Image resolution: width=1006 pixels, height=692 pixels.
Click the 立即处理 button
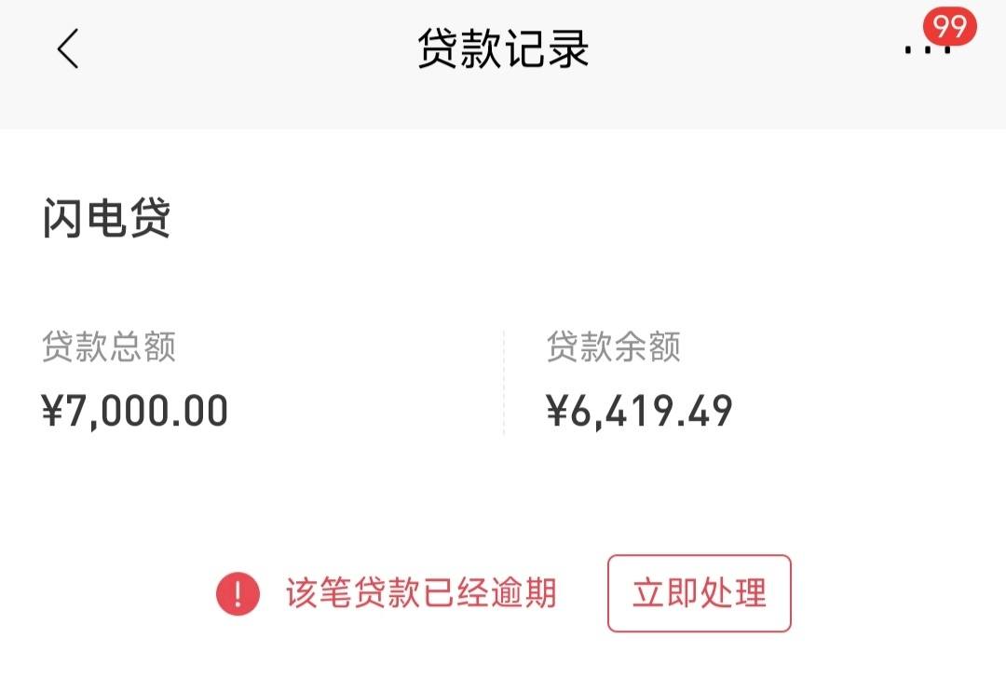click(x=700, y=593)
